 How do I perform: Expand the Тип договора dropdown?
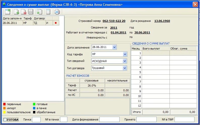(x=125, y=68)
